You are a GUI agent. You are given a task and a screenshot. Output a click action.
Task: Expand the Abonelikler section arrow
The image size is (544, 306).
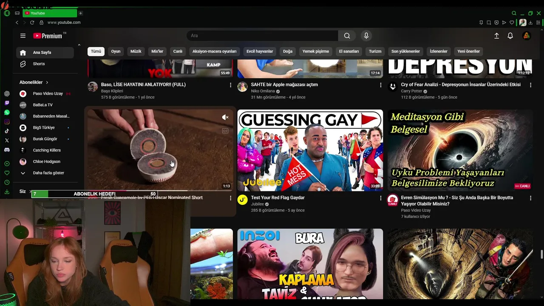click(x=47, y=82)
